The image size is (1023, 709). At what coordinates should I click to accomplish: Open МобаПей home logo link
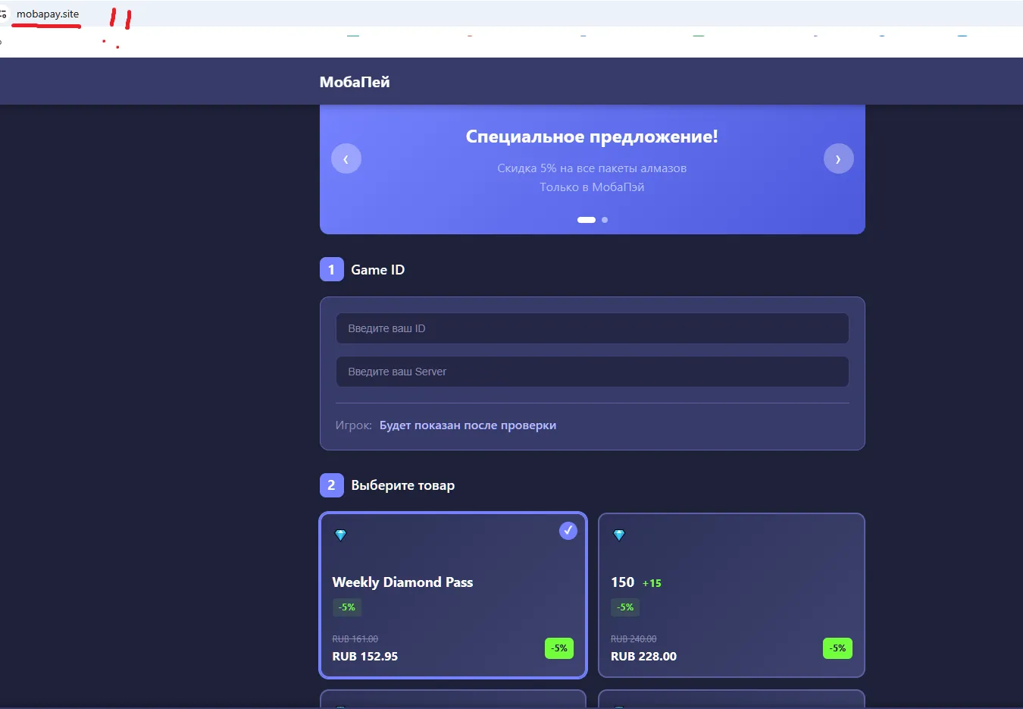click(355, 82)
